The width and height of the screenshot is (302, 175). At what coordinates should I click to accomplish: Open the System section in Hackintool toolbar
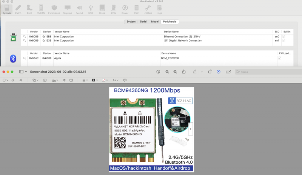click(7, 9)
